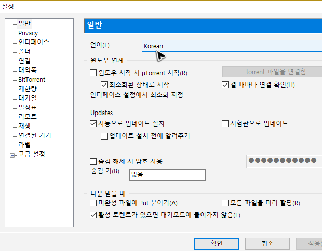Go to 연결 settings
The width and height of the screenshot is (322, 251).
[24, 61]
